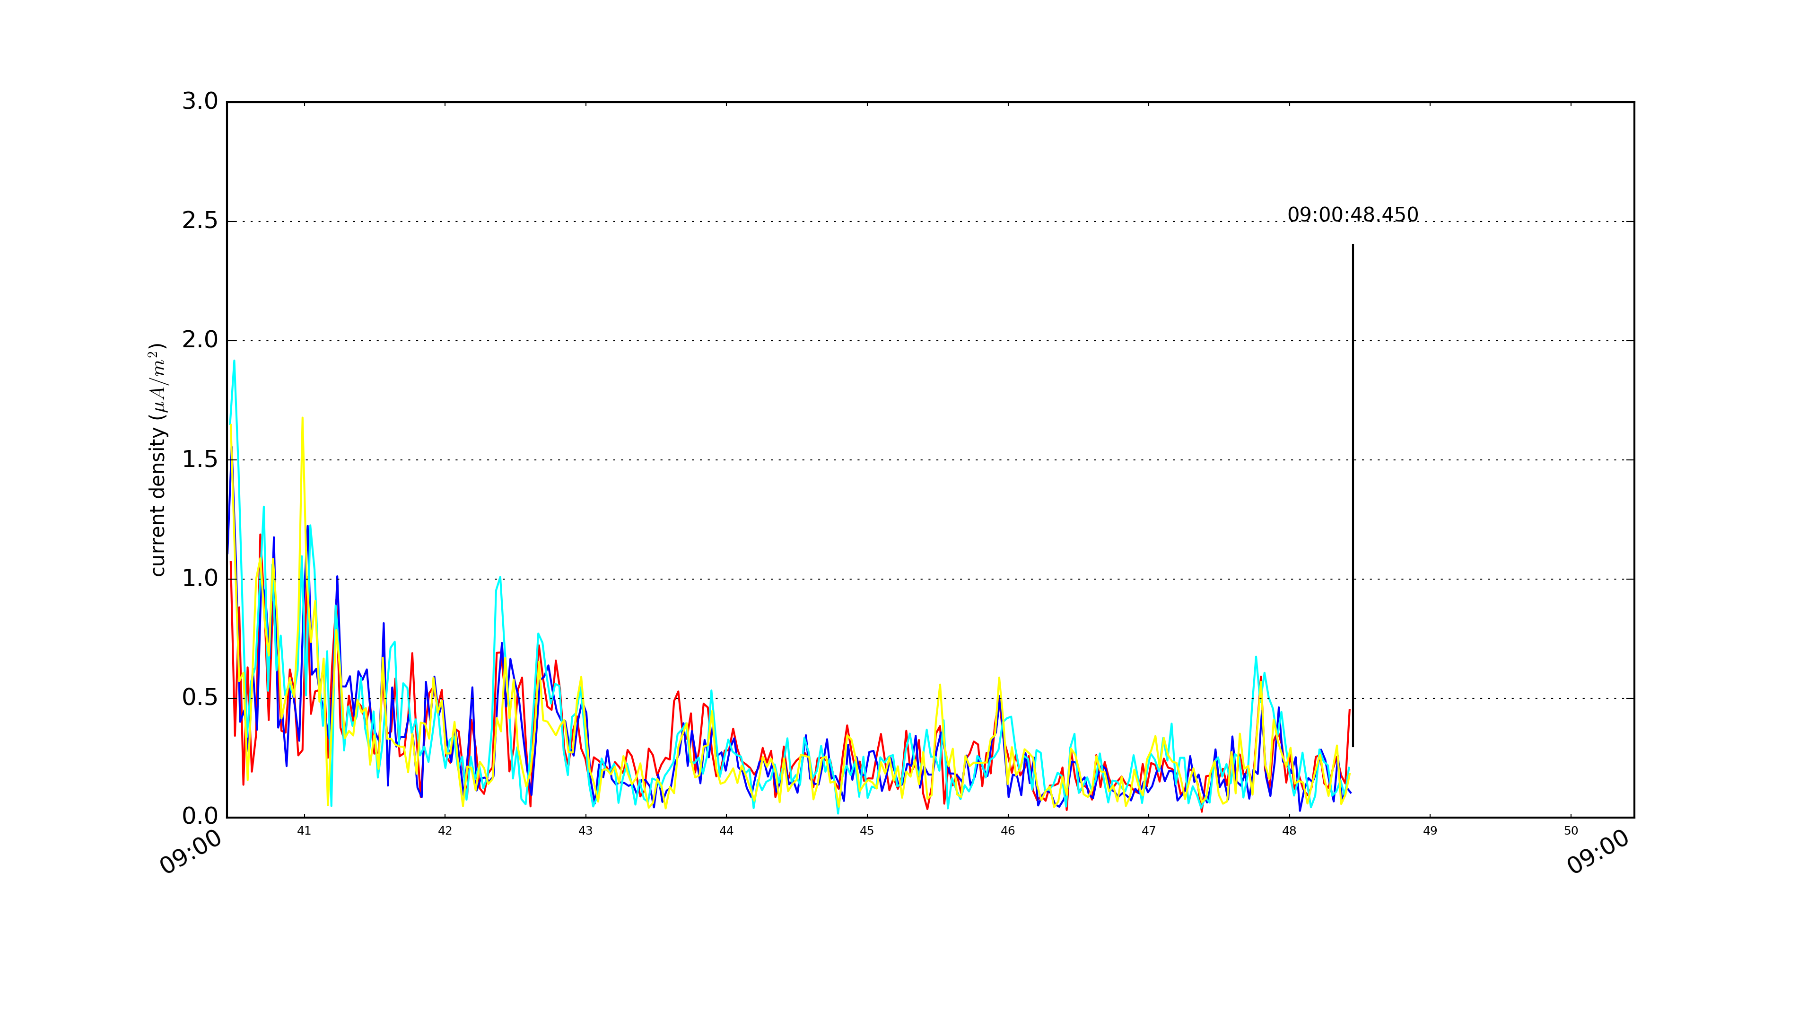
Task: Click the 09:00:48.450 timestamp annotation
Action: [x=1352, y=214]
